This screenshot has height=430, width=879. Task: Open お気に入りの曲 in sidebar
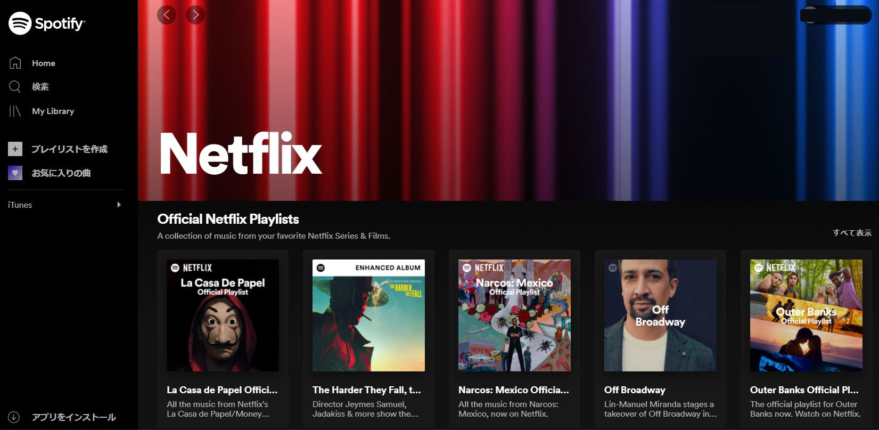(x=61, y=173)
